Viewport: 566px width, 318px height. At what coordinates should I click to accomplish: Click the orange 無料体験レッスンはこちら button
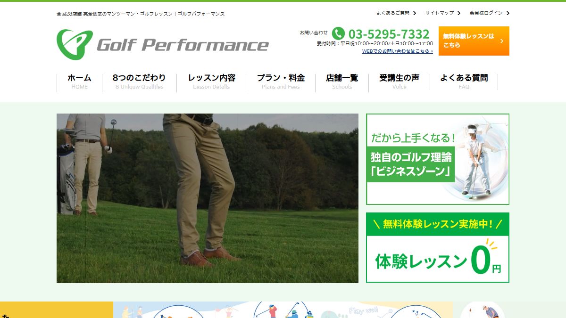click(474, 41)
